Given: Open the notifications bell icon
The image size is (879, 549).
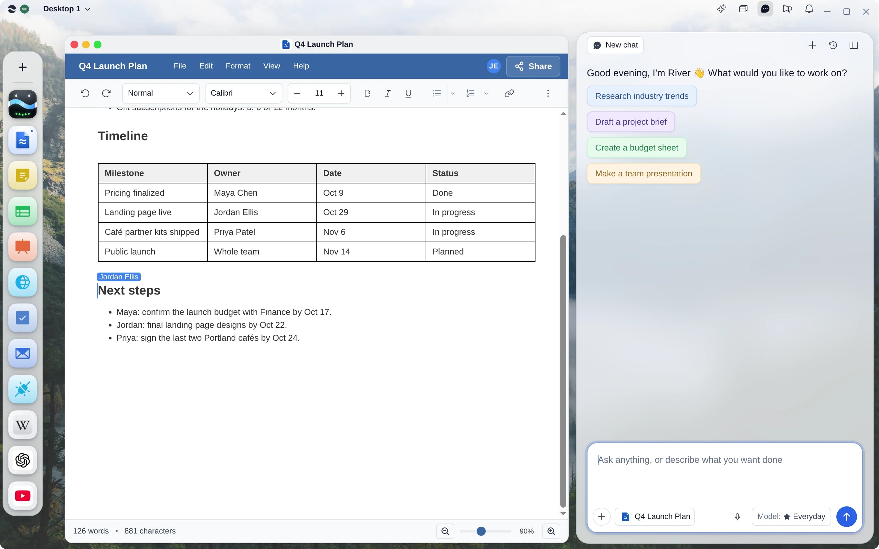Looking at the screenshot, I should (x=809, y=9).
